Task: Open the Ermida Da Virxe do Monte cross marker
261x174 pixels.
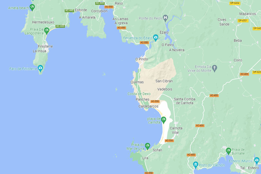Action: [x=215, y=68]
